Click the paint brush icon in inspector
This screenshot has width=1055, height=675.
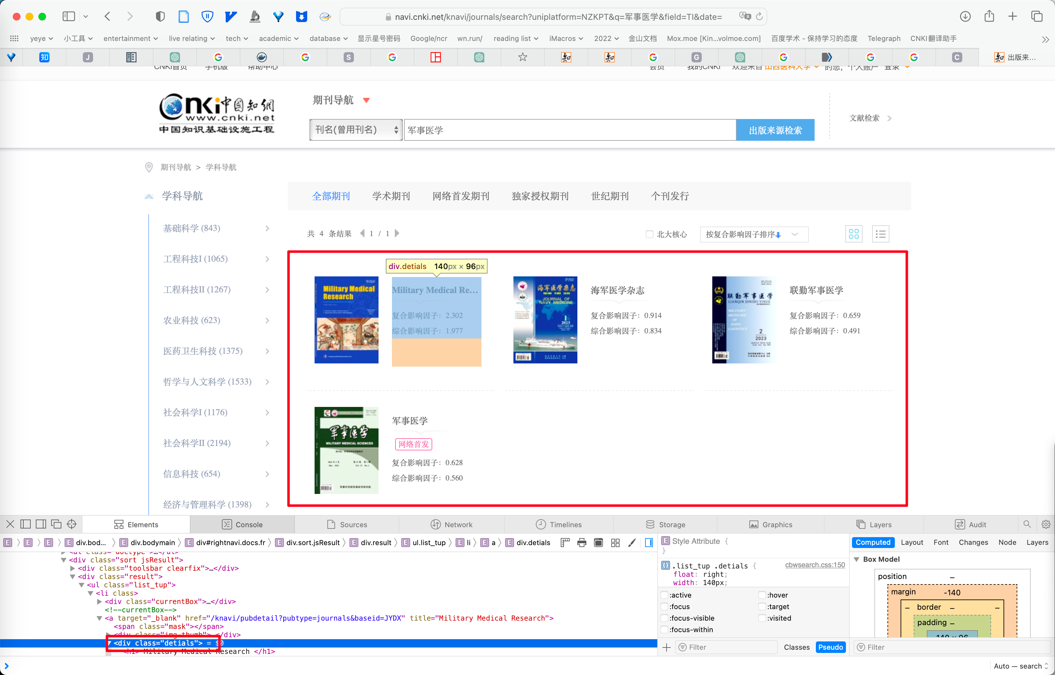click(x=632, y=543)
